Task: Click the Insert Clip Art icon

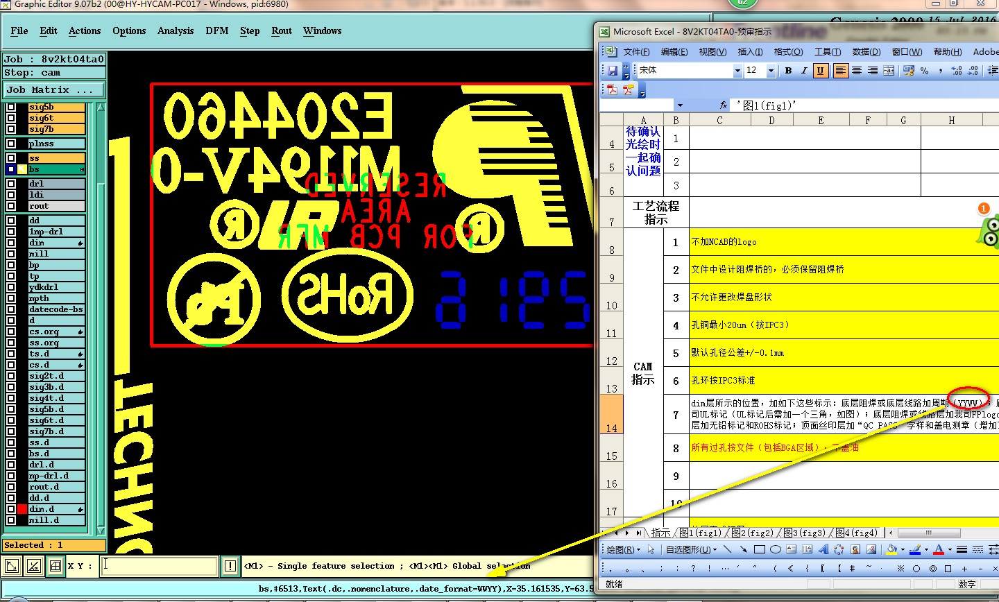Action: (x=855, y=549)
